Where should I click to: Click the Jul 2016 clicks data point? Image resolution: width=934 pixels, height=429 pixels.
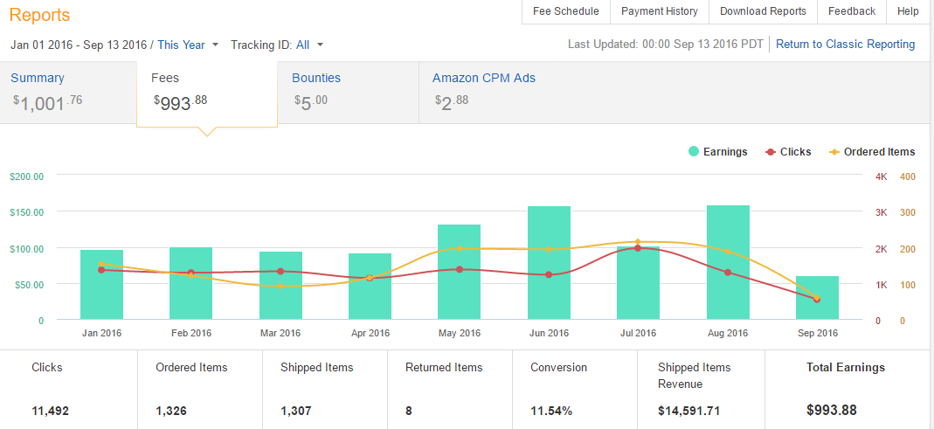638,248
